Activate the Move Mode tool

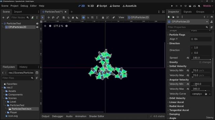pos(49,17)
